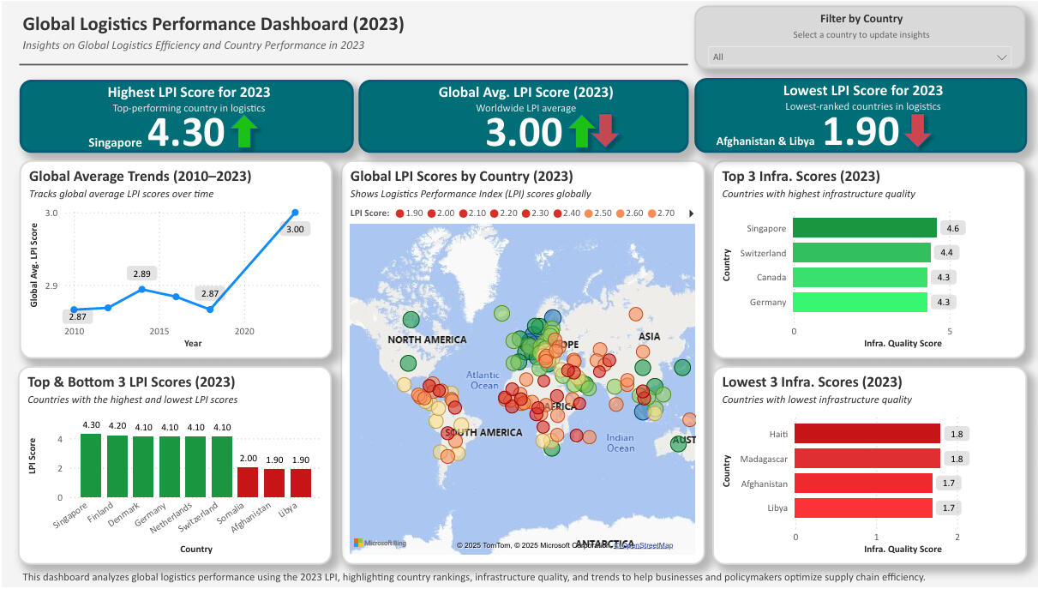This screenshot has width=1038, height=589.
Task: Click Haiti's red bar in Lowest Infra chart
Action: (866, 434)
